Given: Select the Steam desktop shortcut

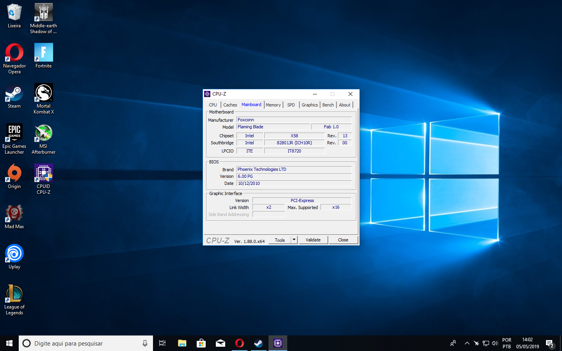Looking at the screenshot, I should point(14,96).
